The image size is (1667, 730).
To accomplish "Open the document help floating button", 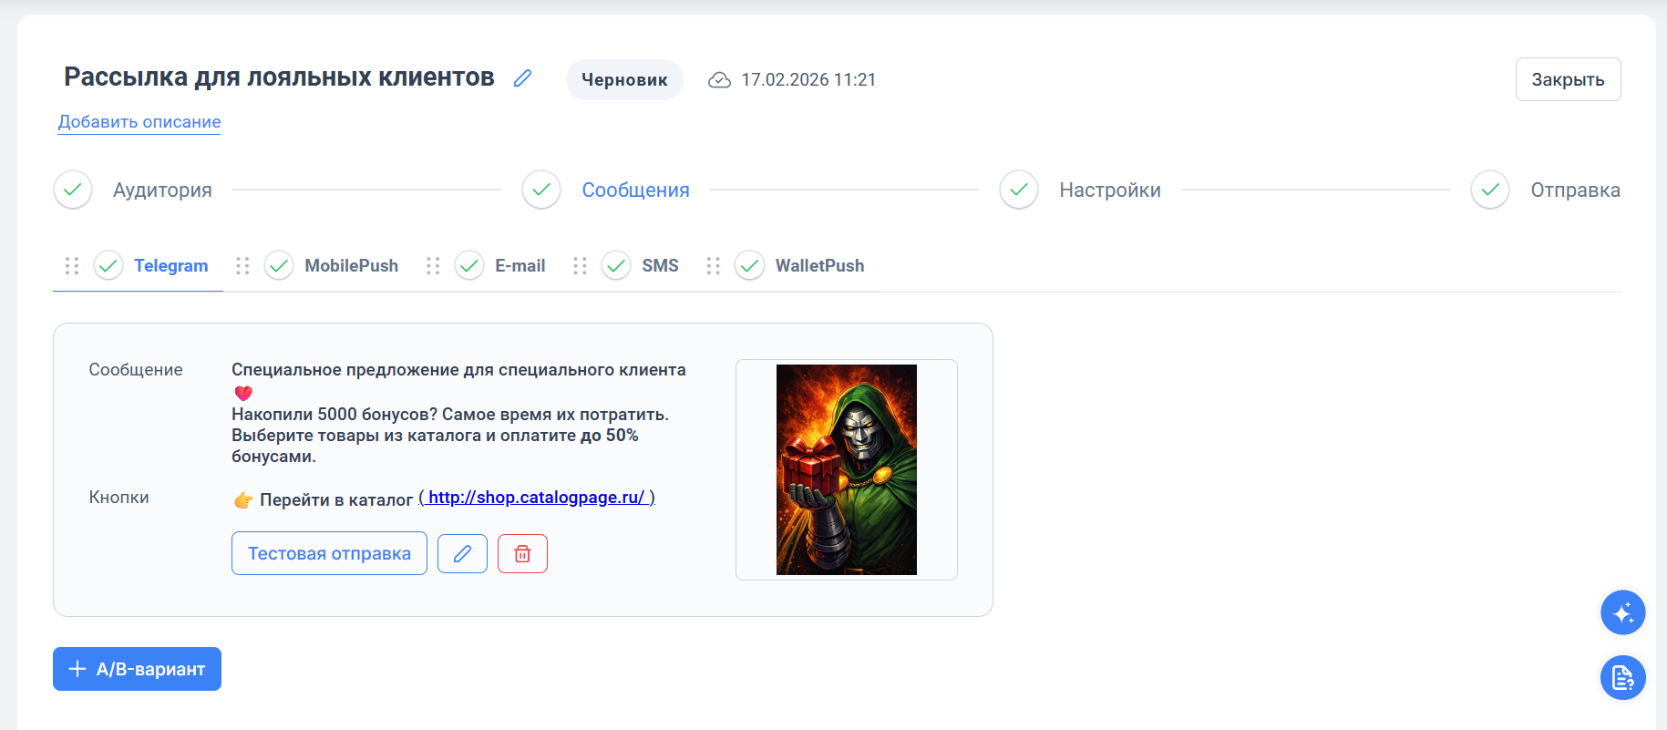I will (1622, 677).
